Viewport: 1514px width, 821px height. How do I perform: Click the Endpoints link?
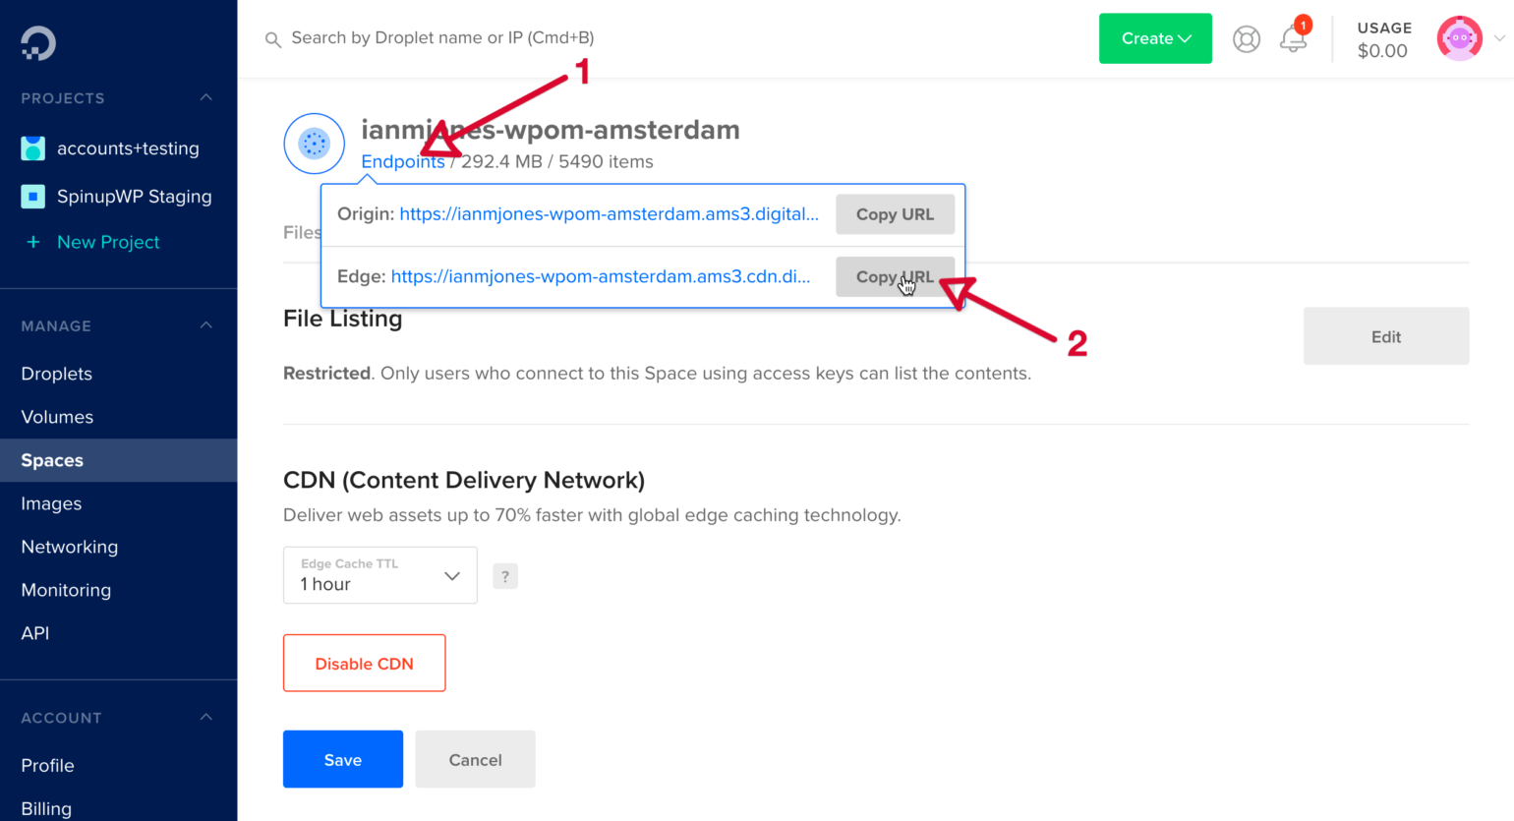click(402, 162)
